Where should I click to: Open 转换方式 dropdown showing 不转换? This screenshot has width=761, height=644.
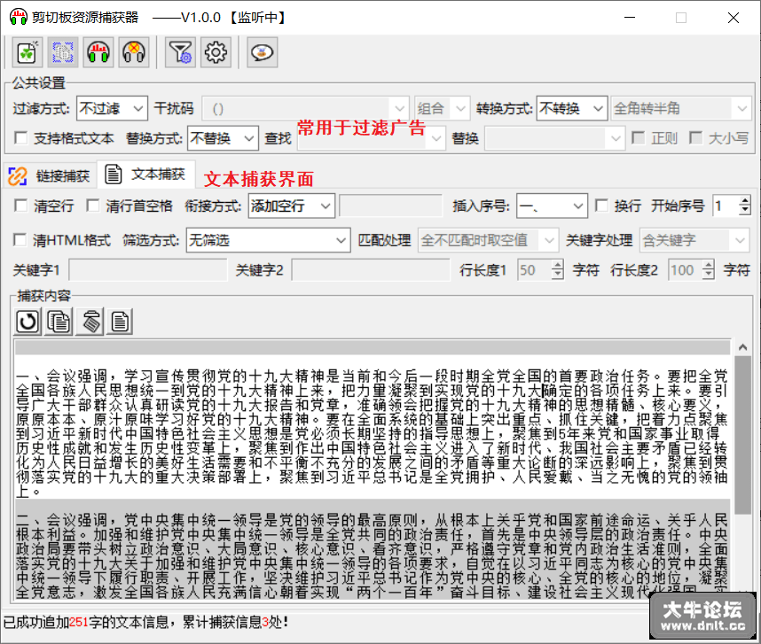[x=572, y=109]
